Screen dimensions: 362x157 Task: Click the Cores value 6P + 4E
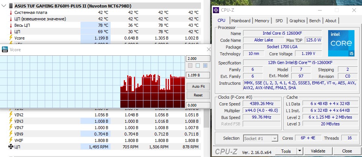click(309, 138)
